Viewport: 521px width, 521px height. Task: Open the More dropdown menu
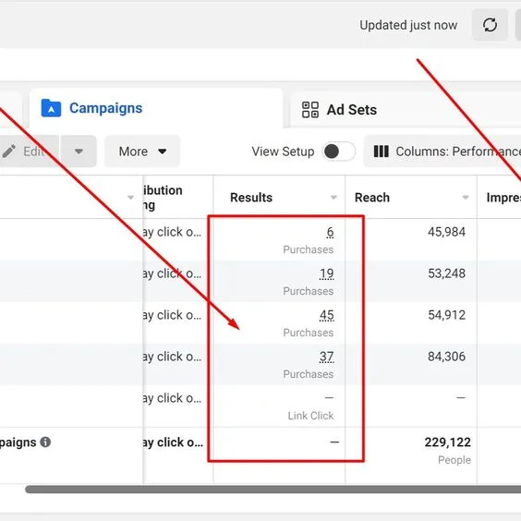coord(142,151)
